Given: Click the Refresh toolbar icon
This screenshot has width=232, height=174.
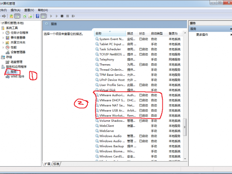Looking at the screenshot, I should tap(24, 16).
